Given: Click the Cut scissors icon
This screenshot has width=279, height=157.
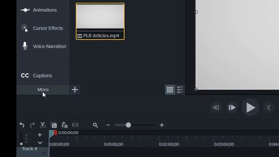Looking at the screenshot, I should pyautogui.click(x=43, y=125).
